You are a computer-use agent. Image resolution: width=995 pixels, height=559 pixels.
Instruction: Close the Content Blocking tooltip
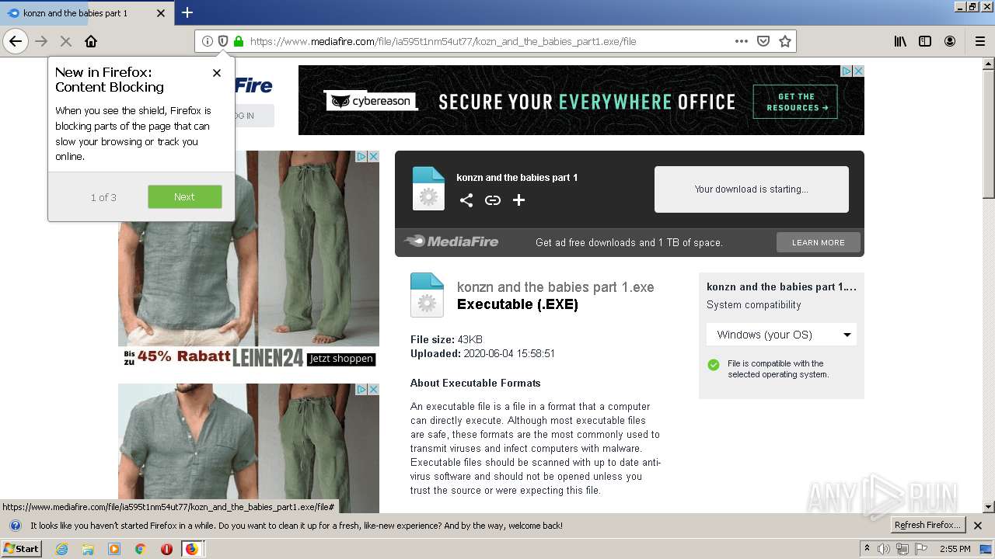click(x=217, y=73)
